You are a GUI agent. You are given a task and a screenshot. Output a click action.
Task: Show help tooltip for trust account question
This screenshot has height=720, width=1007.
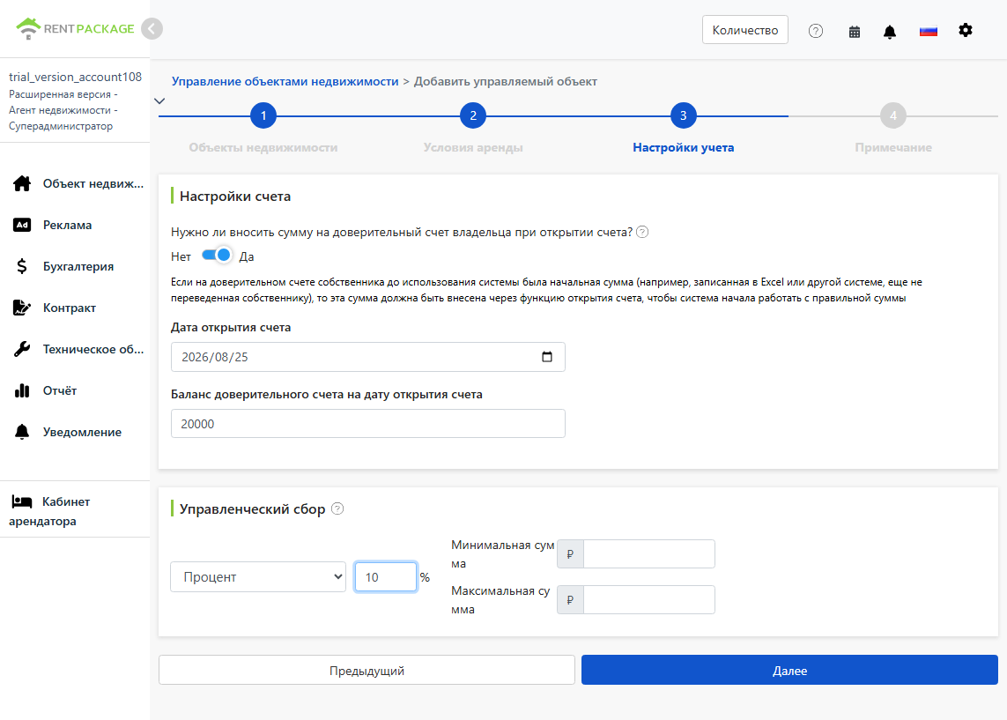pos(642,232)
